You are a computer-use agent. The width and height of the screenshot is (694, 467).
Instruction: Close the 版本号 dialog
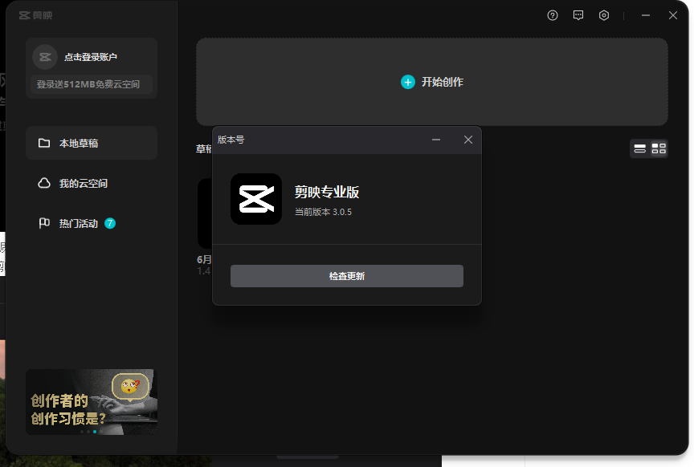click(468, 140)
